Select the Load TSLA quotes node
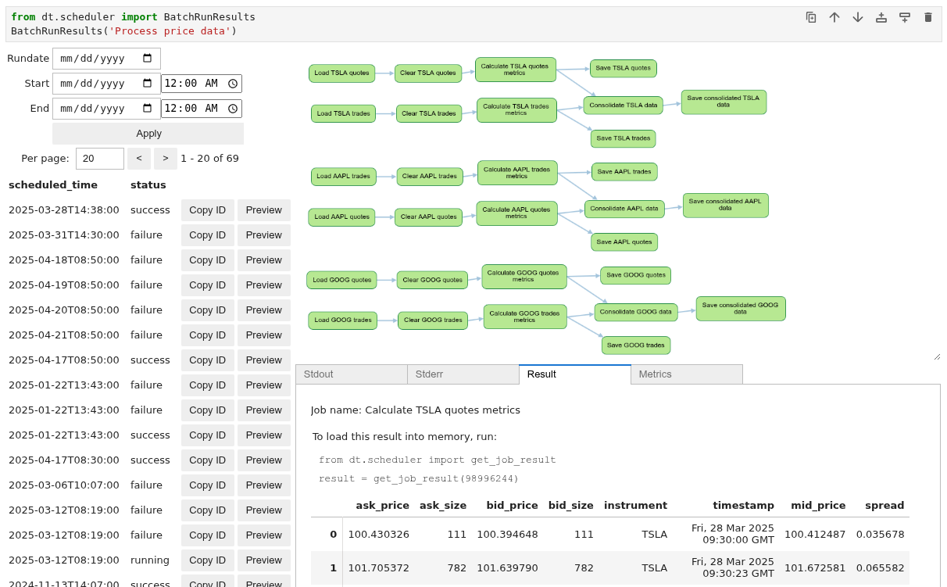Image resolution: width=947 pixels, height=587 pixels. click(x=341, y=73)
